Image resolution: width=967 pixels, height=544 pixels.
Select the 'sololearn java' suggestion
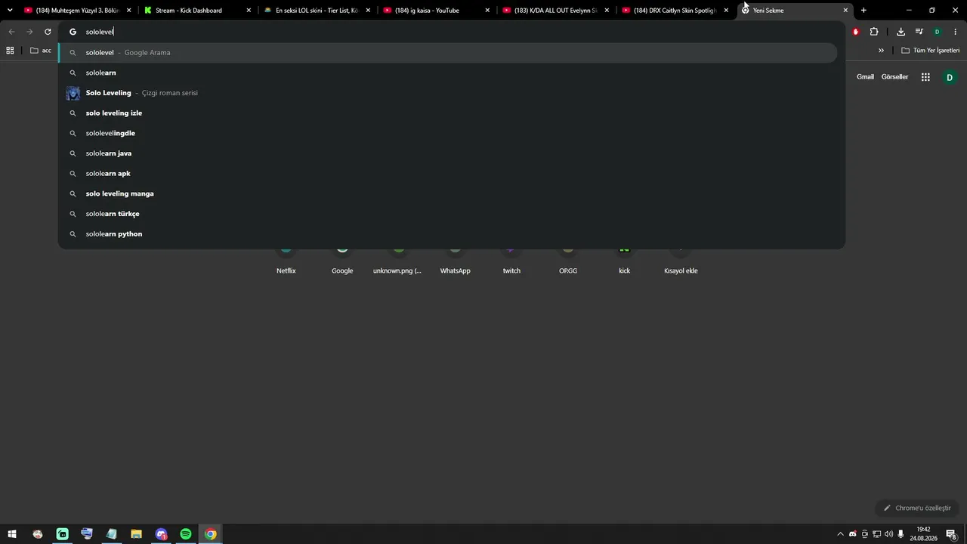(x=448, y=153)
